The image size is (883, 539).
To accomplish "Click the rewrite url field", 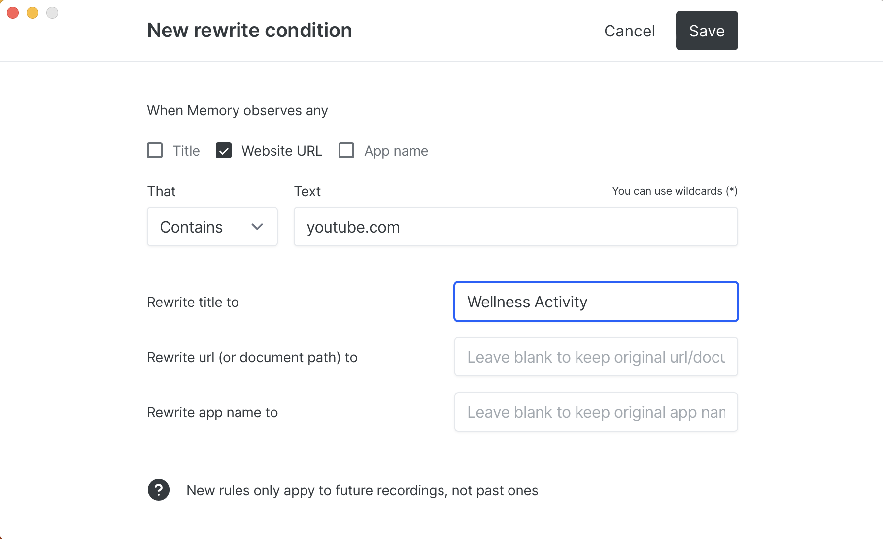I will click(596, 357).
